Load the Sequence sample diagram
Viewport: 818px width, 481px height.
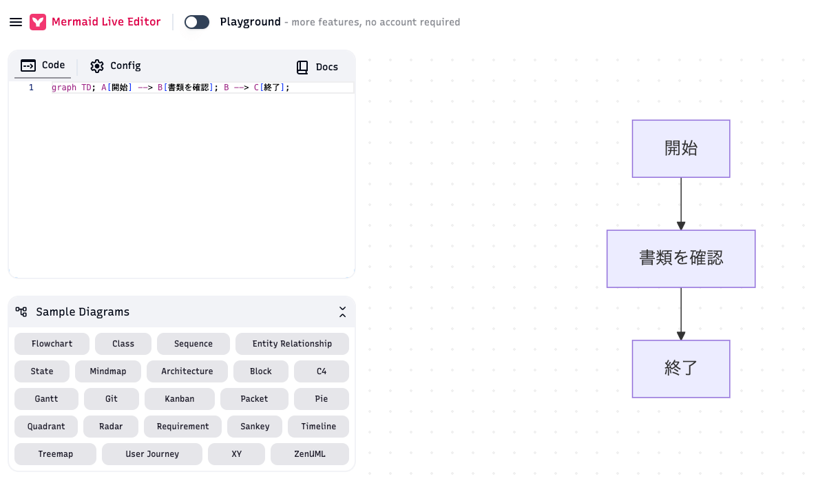point(193,344)
